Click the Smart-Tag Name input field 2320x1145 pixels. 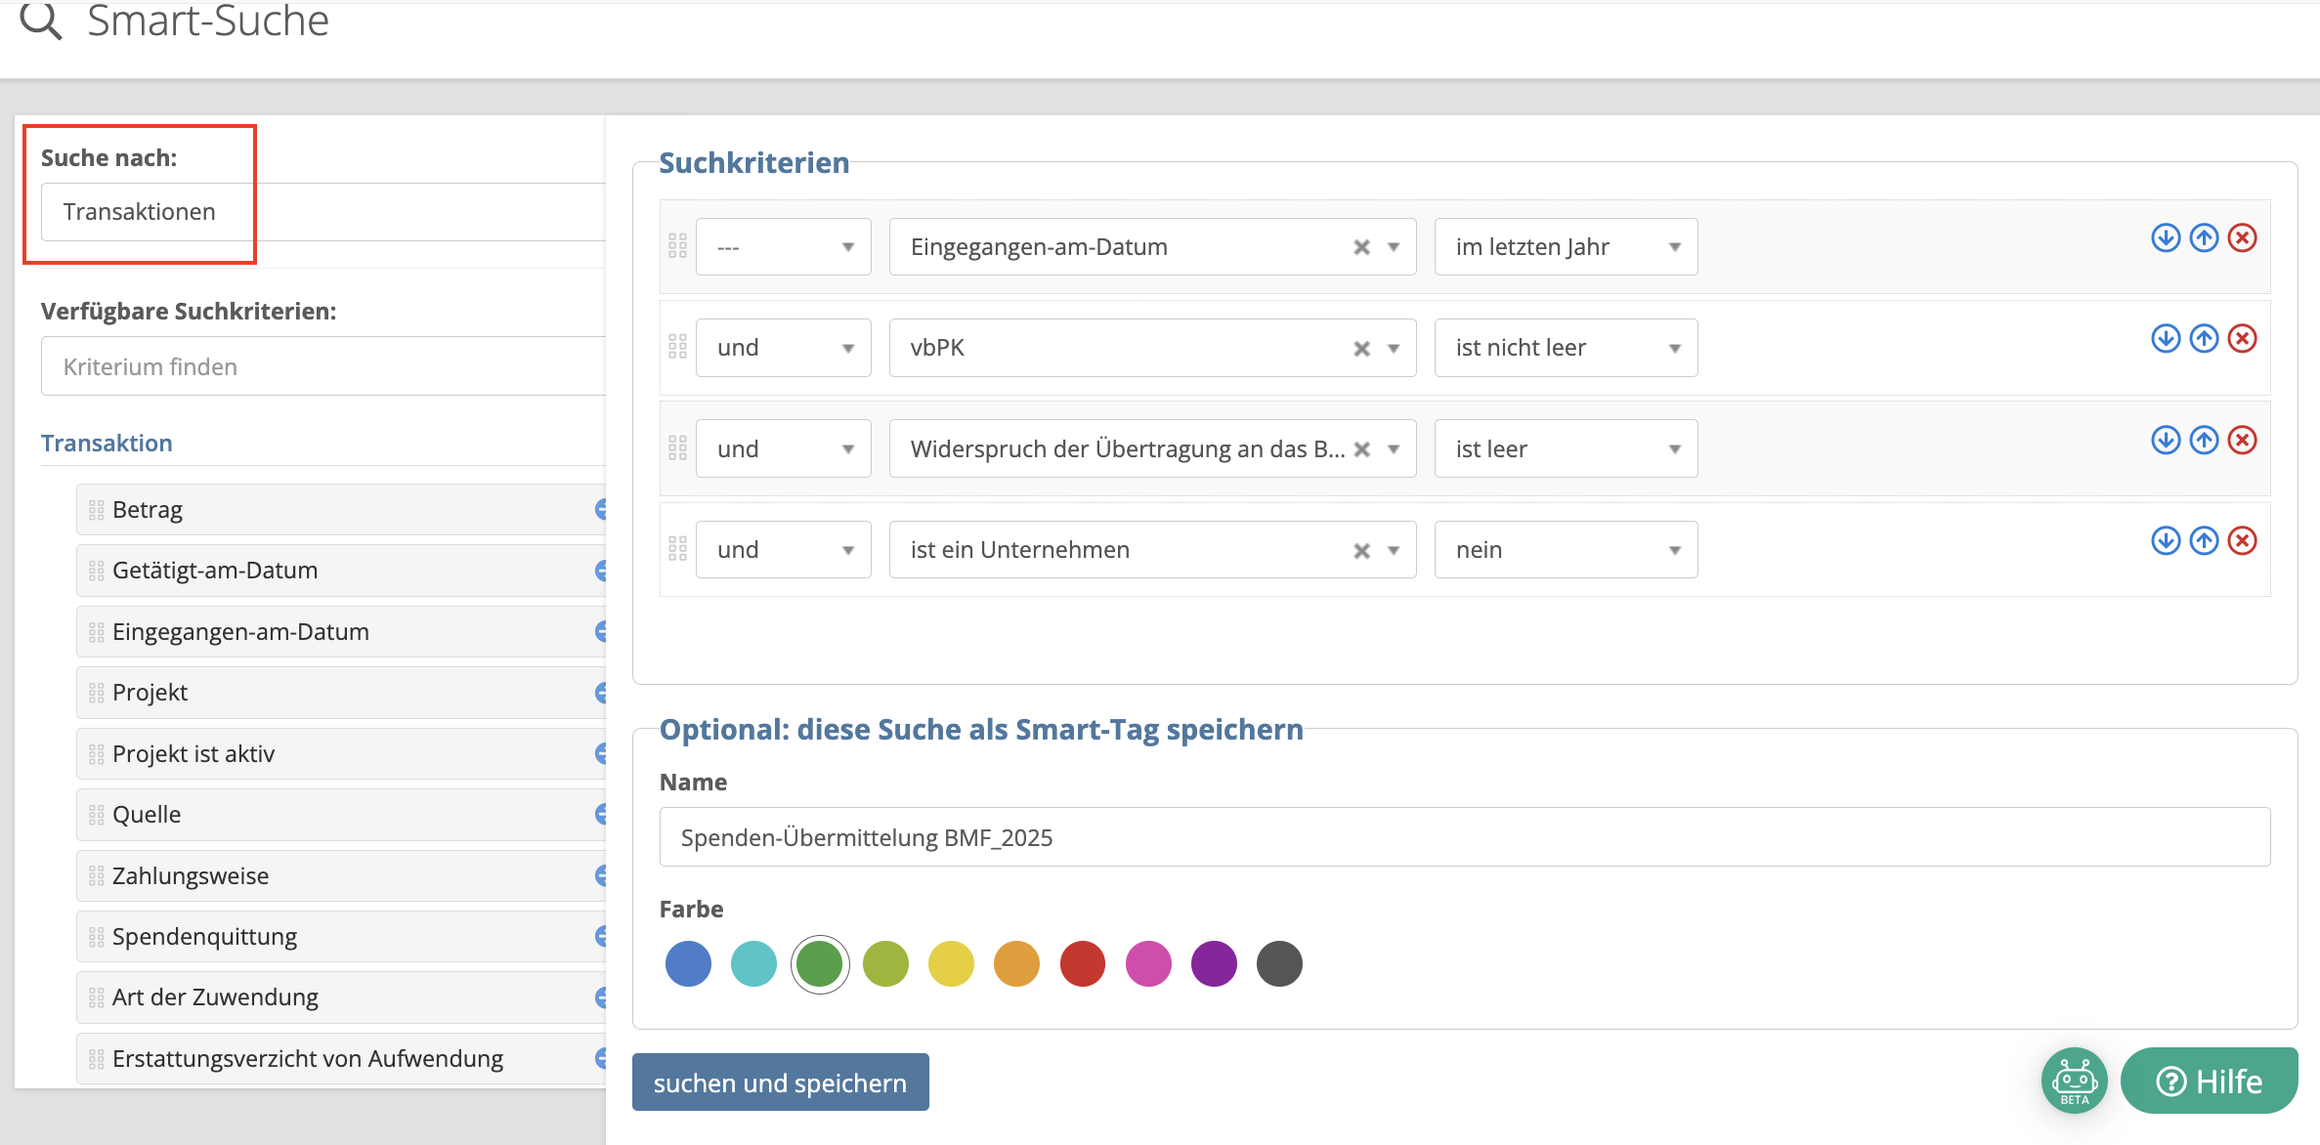tap(1464, 837)
